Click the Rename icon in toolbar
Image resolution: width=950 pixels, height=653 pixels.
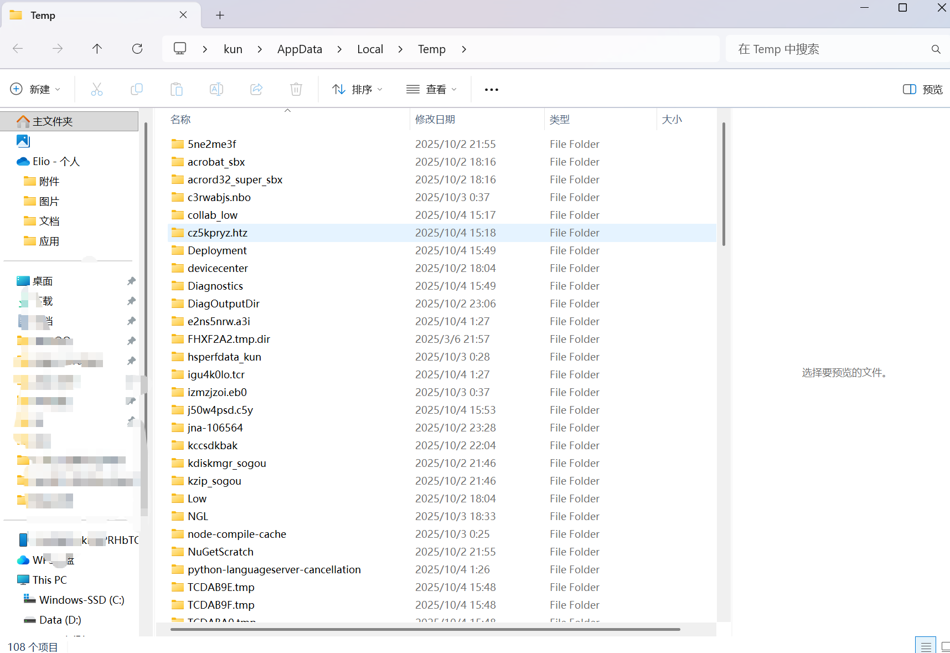(216, 89)
